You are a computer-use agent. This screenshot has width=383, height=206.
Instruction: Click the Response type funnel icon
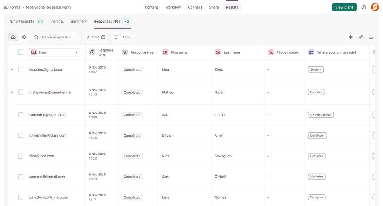click(x=125, y=52)
